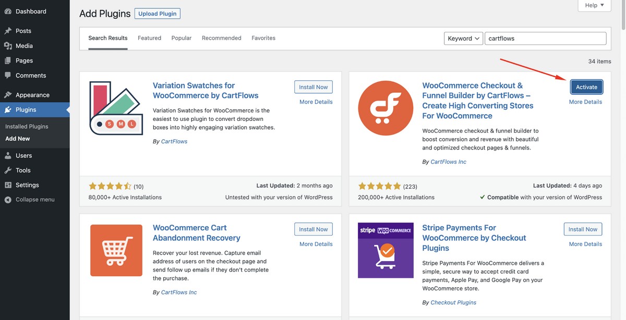Viewport: 626px width, 320px height.
Task: View More Details for Stripe Payments
Action: click(585, 244)
